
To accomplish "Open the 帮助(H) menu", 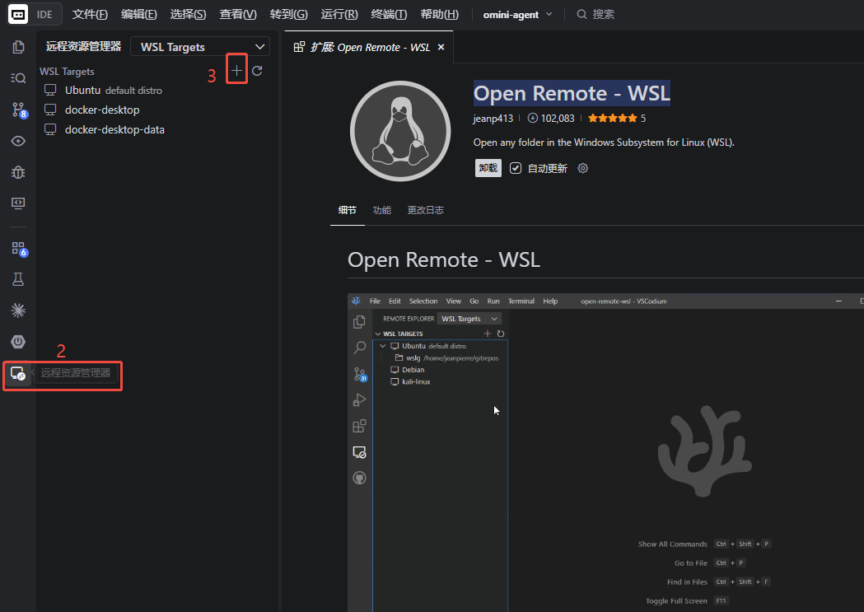I will click(x=439, y=14).
